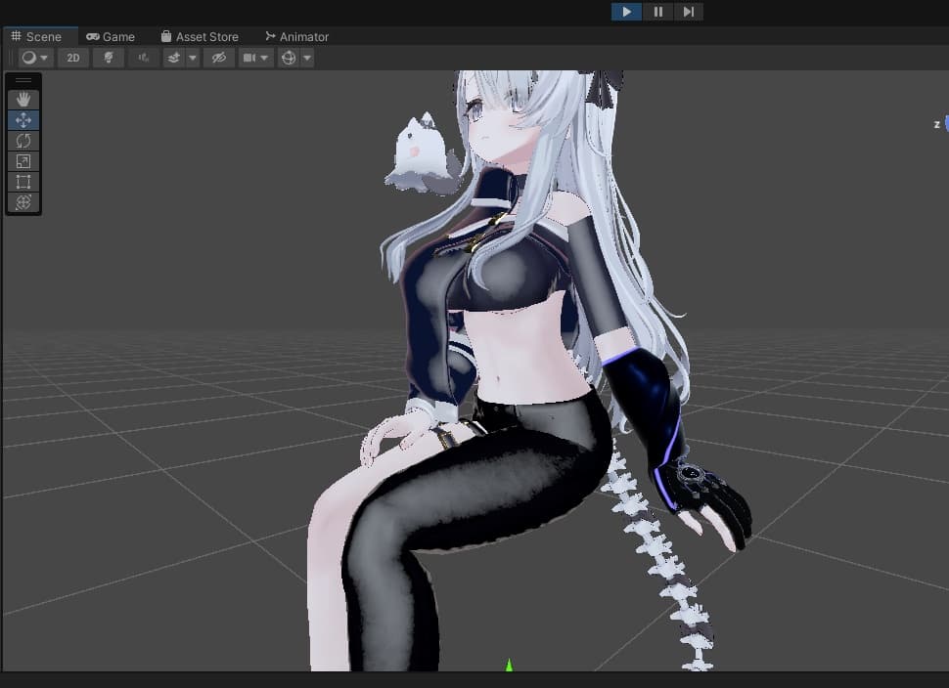Image resolution: width=949 pixels, height=688 pixels.
Task: Select the Rect tool
Action: pyautogui.click(x=23, y=182)
